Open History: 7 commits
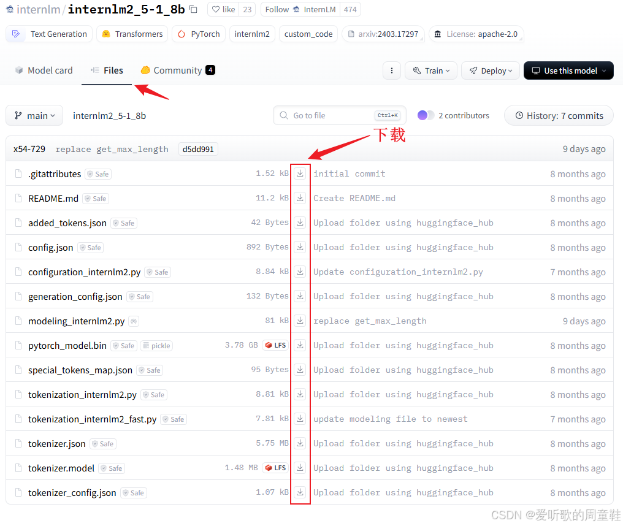Viewport: 623px width, 526px height. 559,116
